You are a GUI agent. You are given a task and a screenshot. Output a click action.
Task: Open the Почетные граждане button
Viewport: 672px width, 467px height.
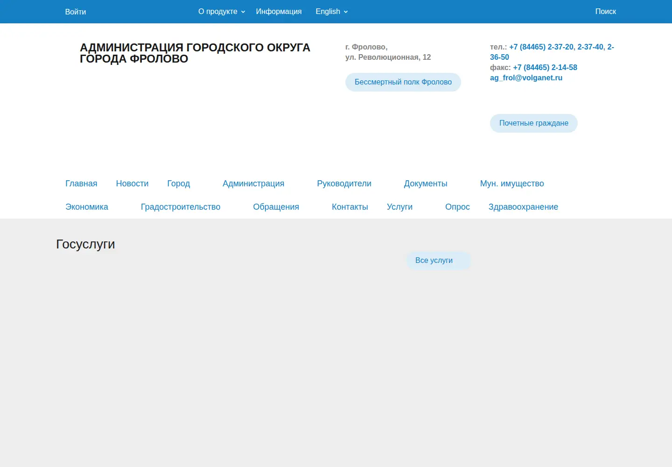(x=534, y=123)
